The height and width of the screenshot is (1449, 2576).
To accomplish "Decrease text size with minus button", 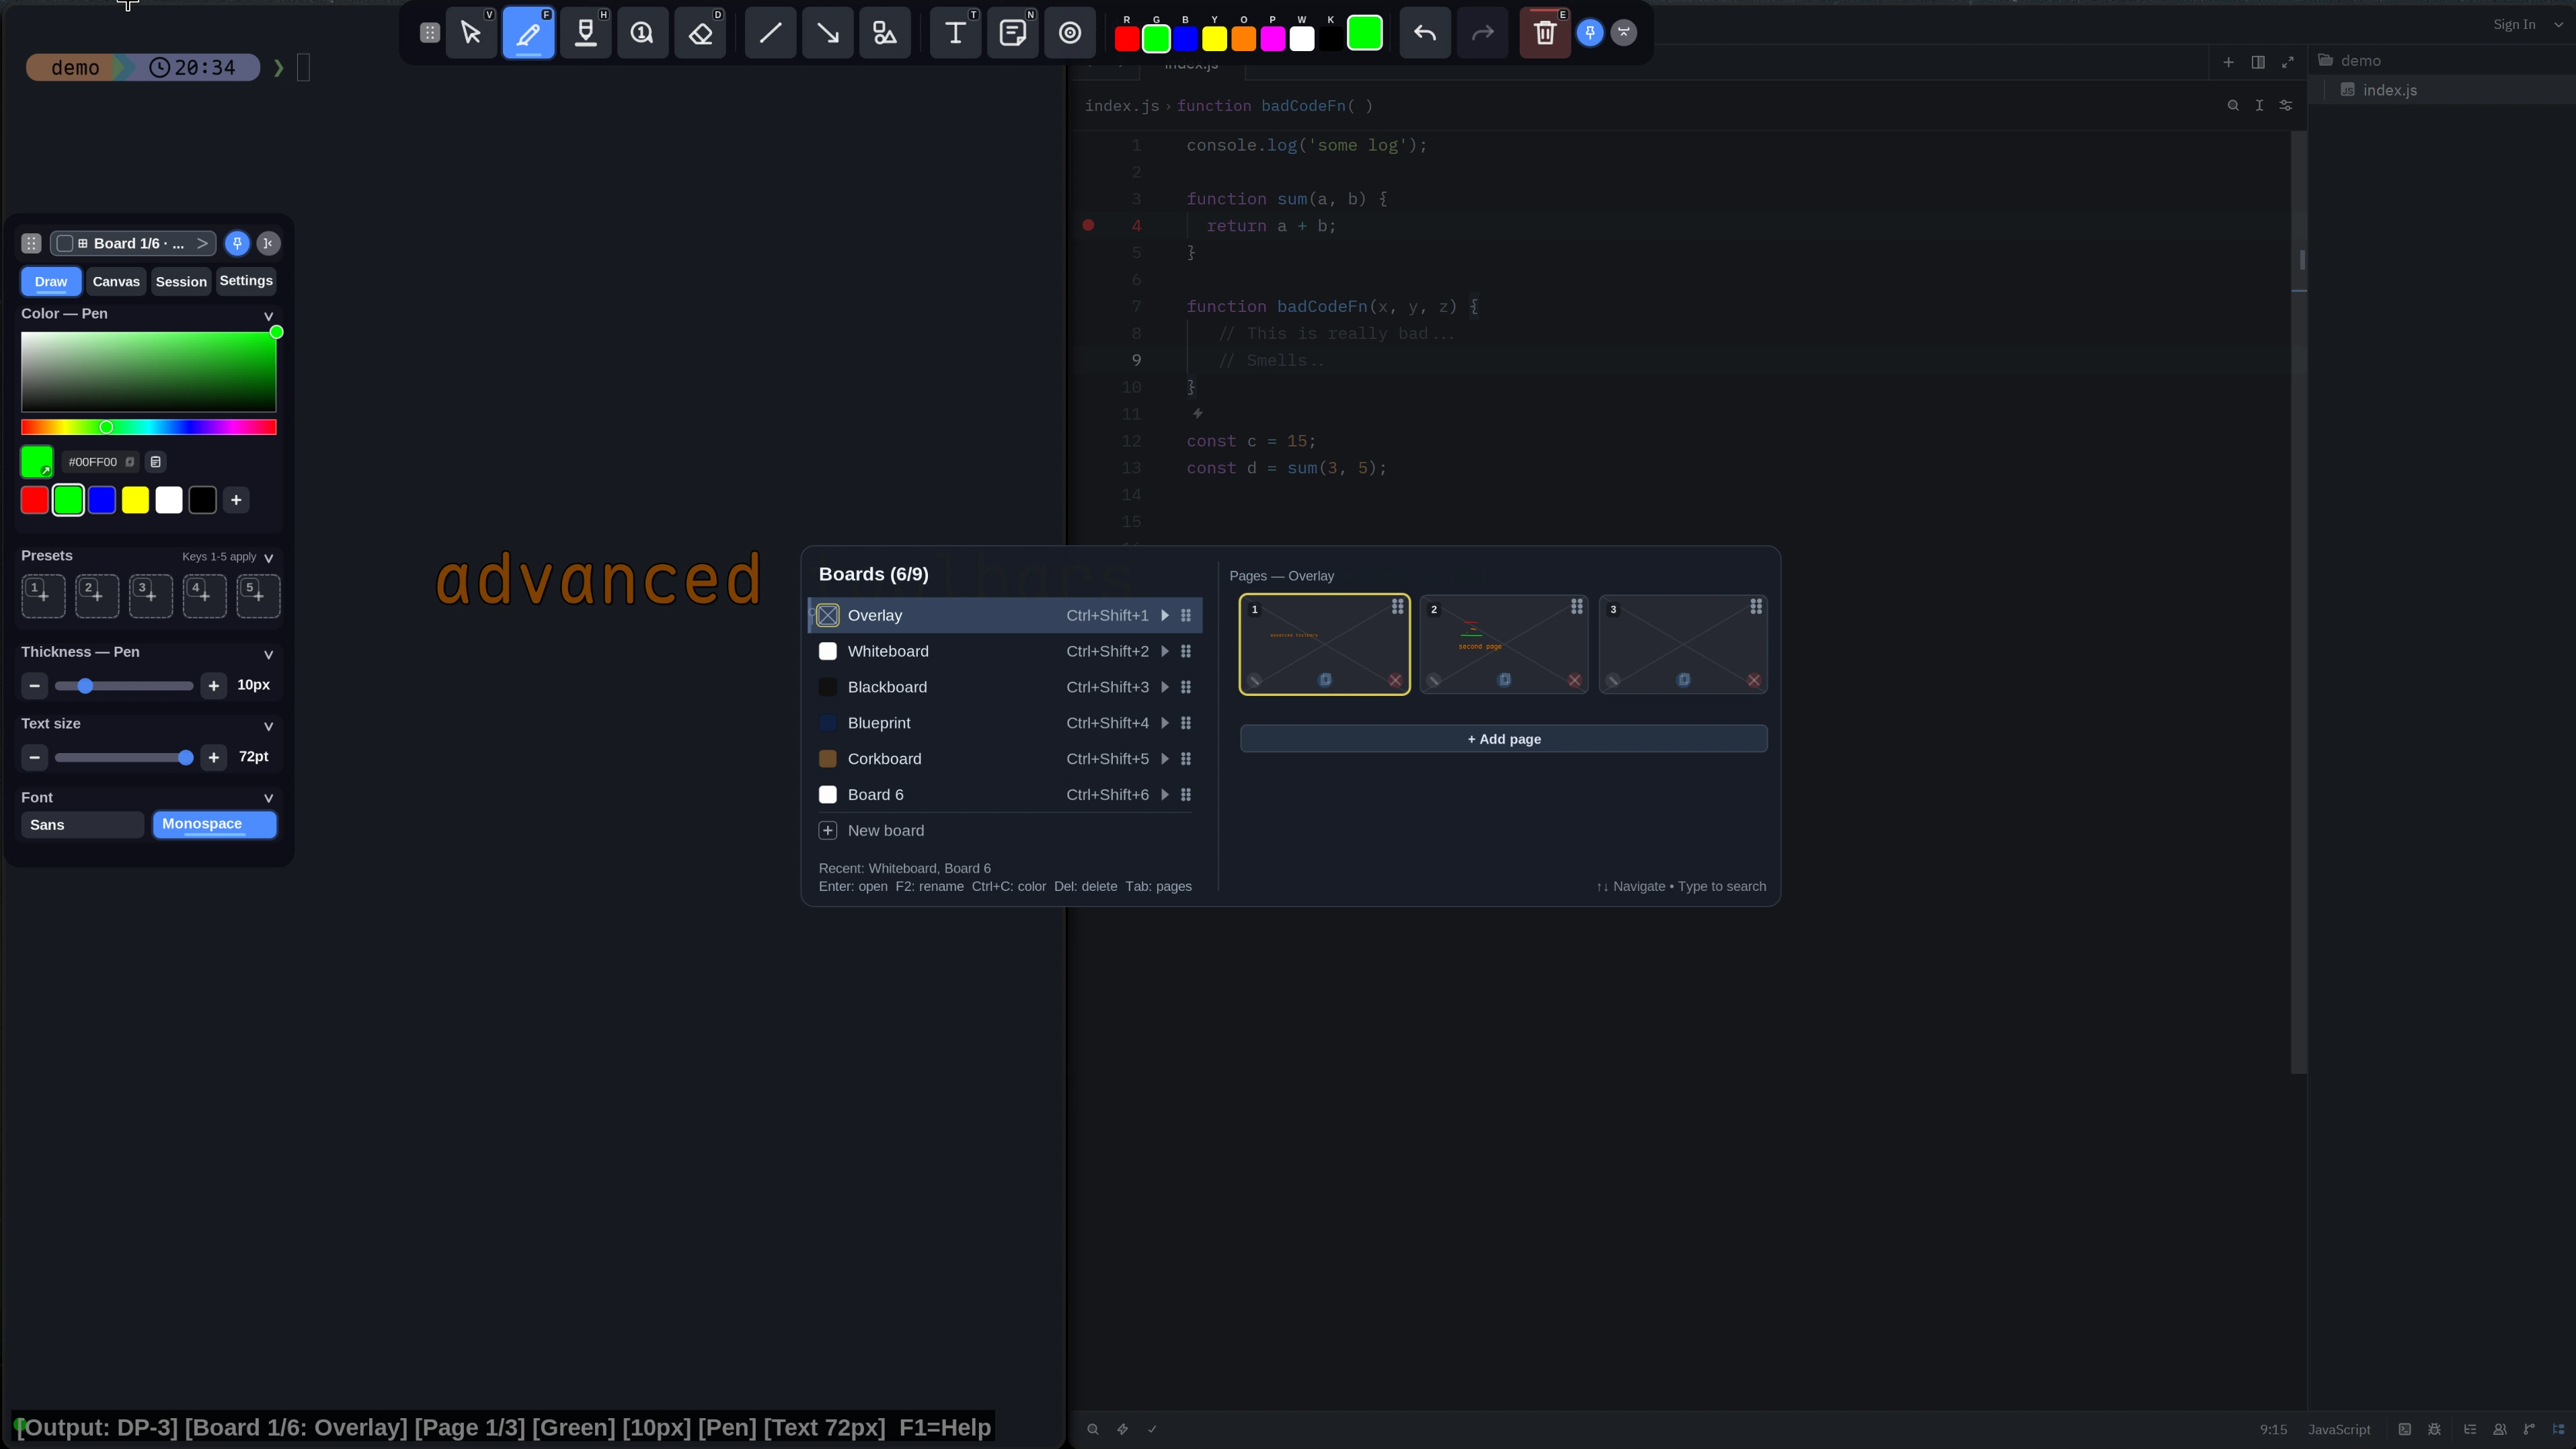I will point(34,757).
